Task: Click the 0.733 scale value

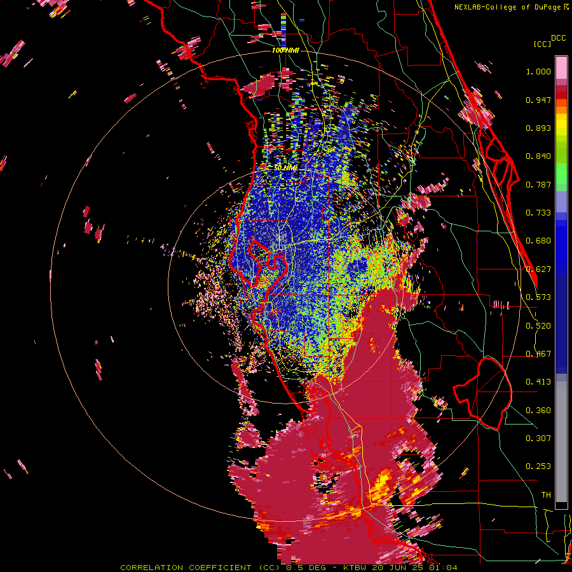Action: pos(538,213)
